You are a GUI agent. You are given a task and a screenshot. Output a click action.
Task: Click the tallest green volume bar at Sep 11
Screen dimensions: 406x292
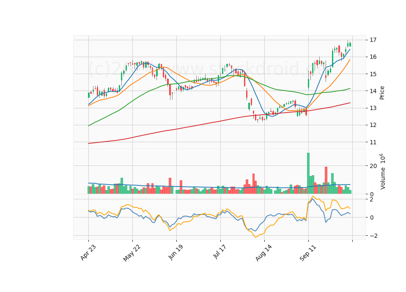(x=308, y=174)
